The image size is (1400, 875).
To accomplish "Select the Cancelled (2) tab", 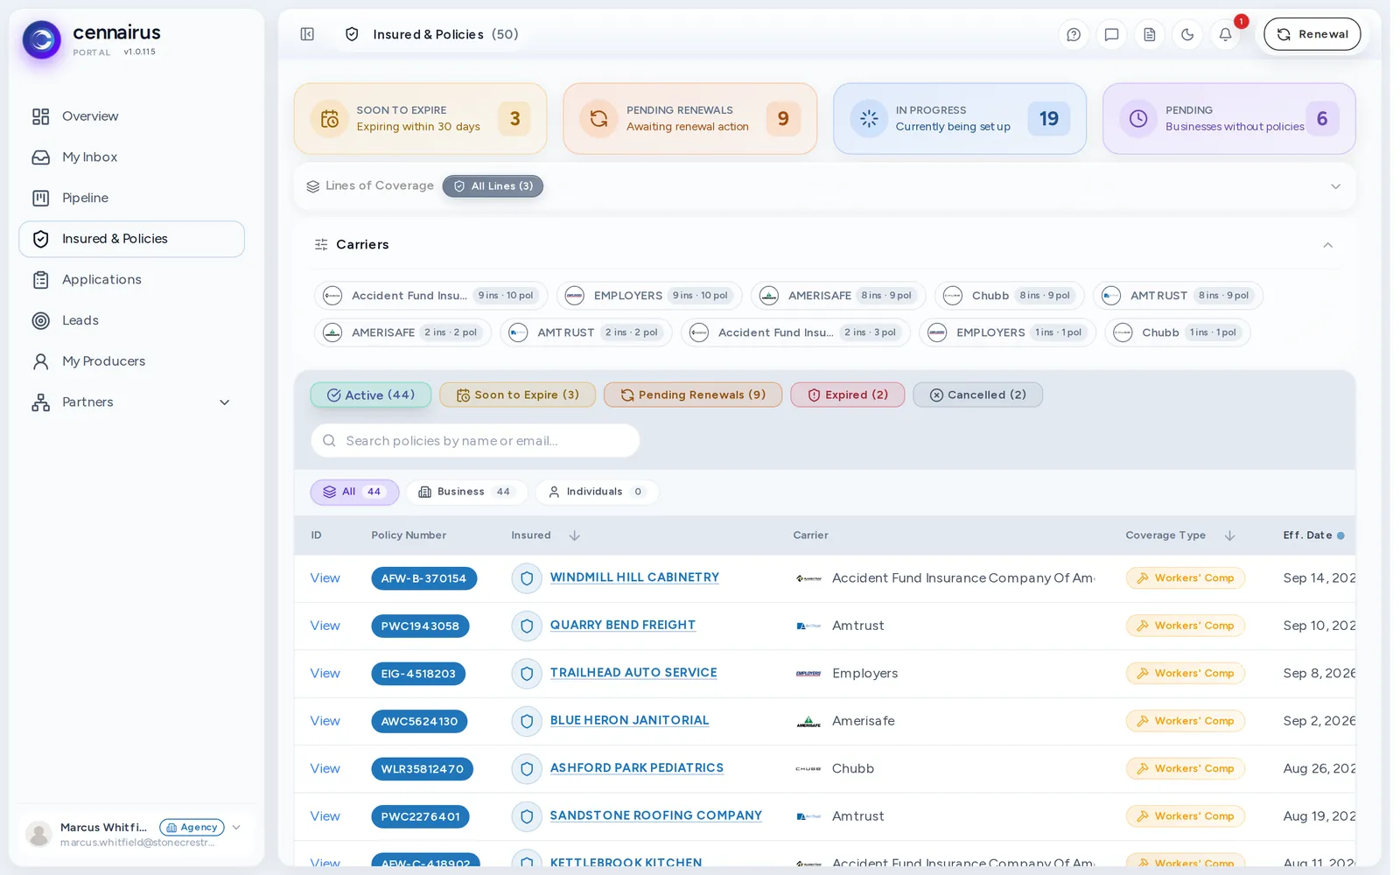I will [977, 395].
